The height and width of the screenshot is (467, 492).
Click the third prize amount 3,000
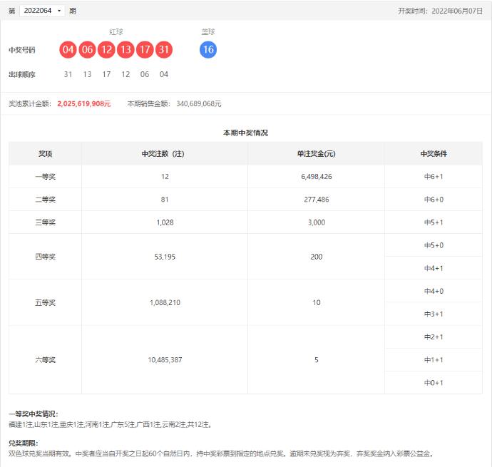tap(317, 222)
